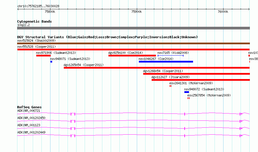
Task: Click the nsv7165 (Kidd2008) label
Action: 173,53
